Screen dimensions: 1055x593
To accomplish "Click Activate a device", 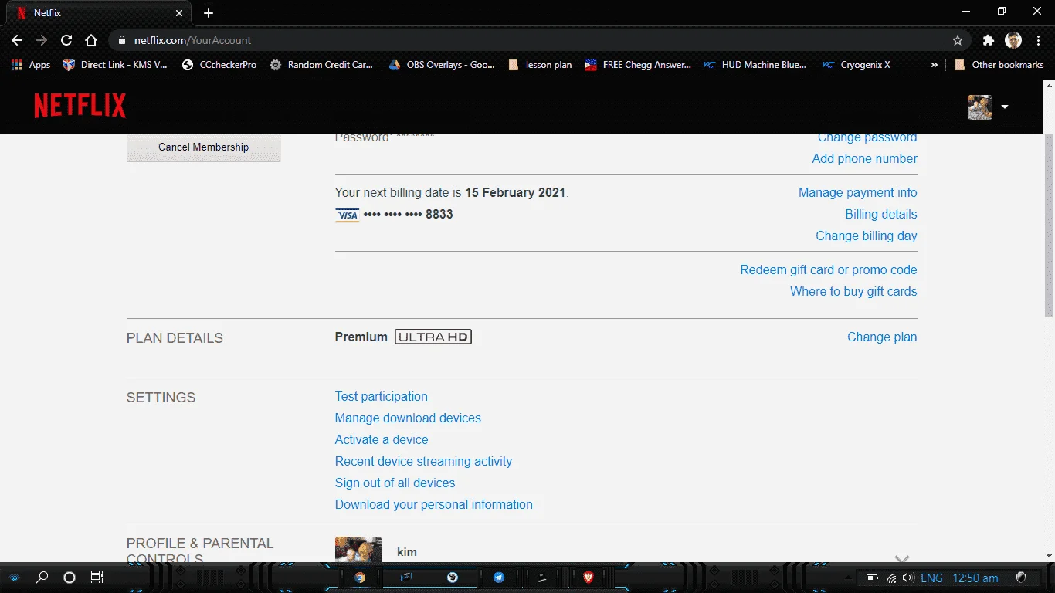I will pos(382,439).
